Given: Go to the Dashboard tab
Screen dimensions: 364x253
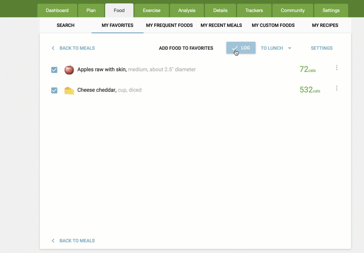Looking at the screenshot, I should click(x=57, y=11).
